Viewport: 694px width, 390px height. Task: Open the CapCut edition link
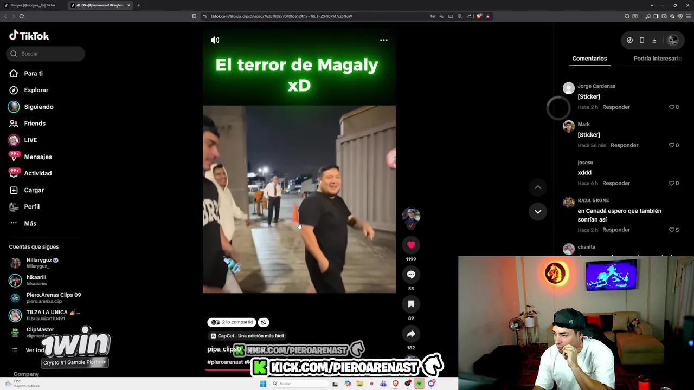point(247,336)
